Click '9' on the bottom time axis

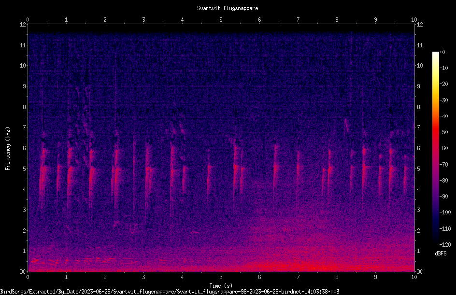(x=375, y=277)
